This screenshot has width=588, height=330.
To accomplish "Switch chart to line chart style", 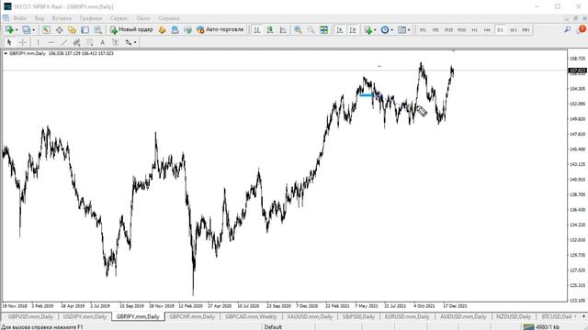I will click(x=283, y=30).
